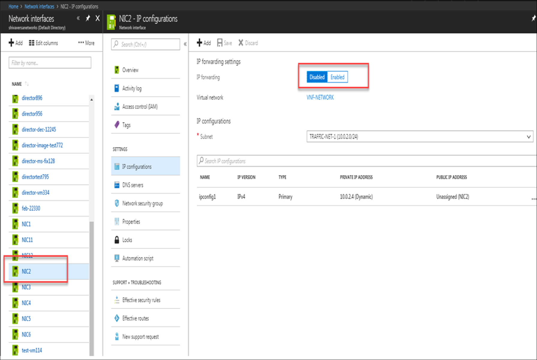Click the Search IP configurations field
Viewport: 537px width, 360px height.
367,161
